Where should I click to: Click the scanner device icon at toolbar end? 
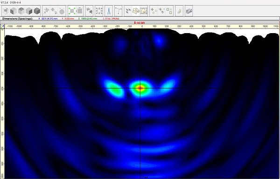point(189,11)
